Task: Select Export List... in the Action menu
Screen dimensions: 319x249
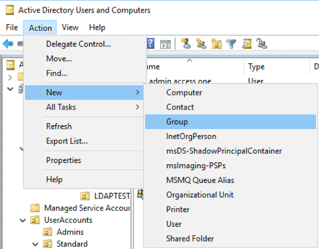Action: [84, 141]
